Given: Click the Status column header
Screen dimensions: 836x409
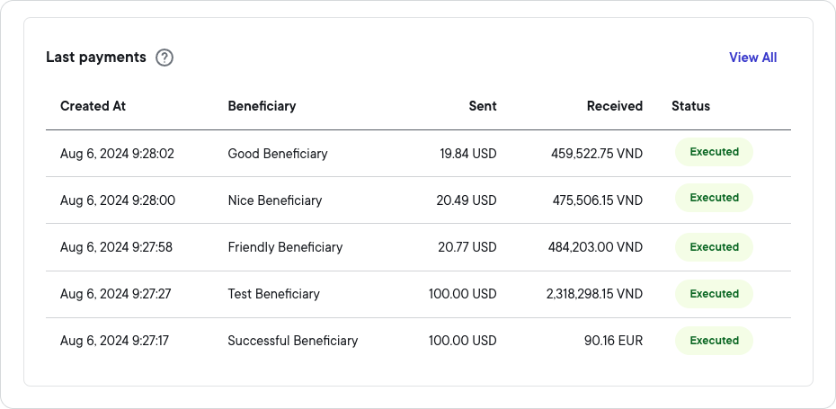Looking at the screenshot, I should pyautogui.click(x=690, y=106).
